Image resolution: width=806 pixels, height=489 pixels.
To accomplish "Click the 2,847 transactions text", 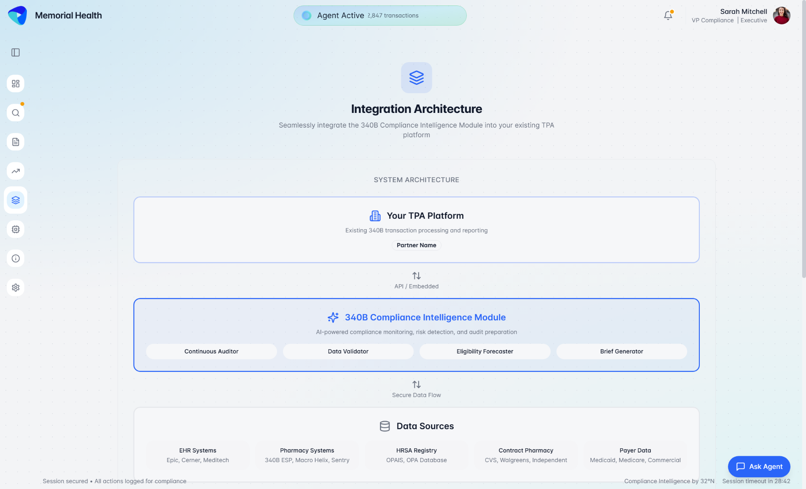I will click(393, 16).
